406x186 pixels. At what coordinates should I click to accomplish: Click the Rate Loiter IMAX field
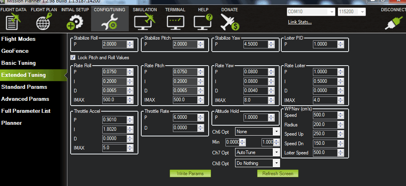pos(325,100)
